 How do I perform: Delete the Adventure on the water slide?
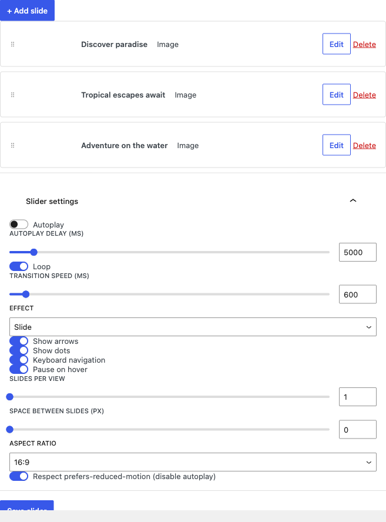coord(364,145)
